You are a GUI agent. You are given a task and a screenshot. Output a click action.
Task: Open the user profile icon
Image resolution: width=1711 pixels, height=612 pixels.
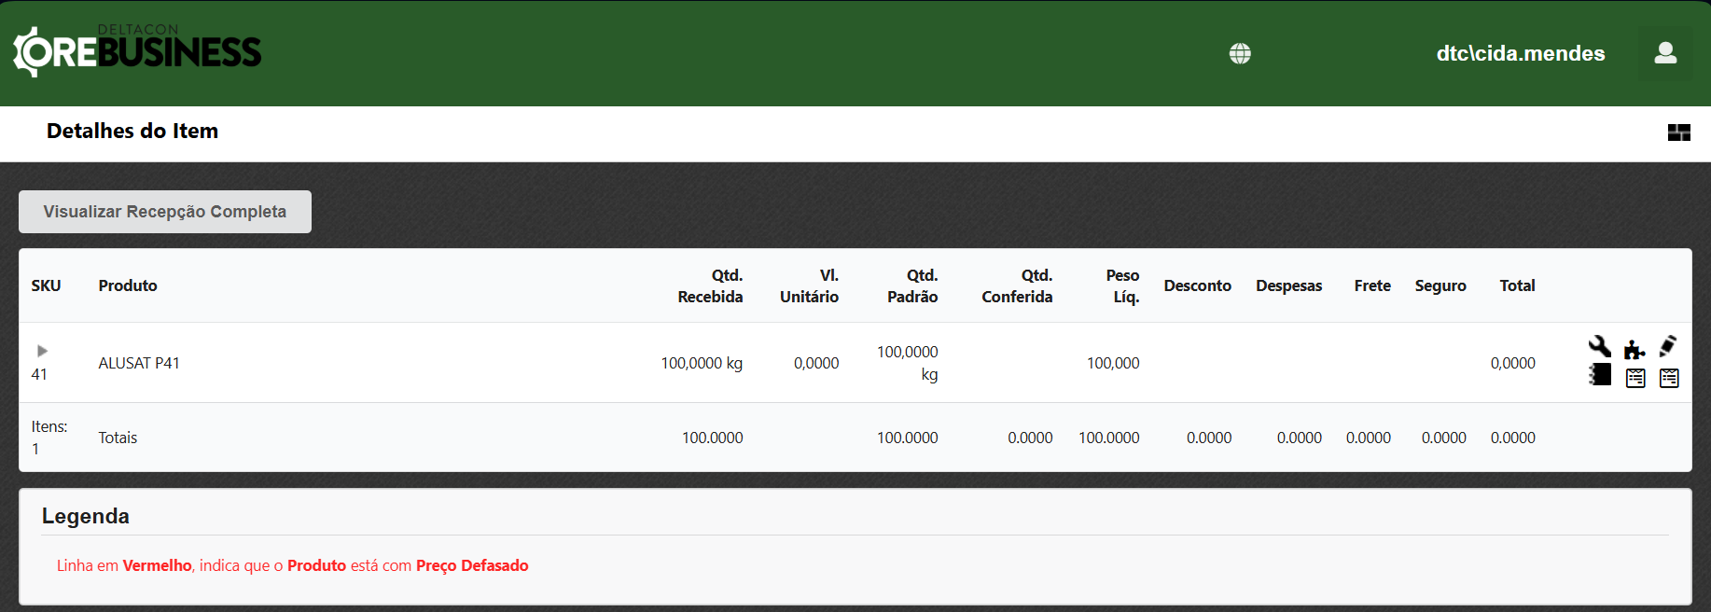point(1665,53)
